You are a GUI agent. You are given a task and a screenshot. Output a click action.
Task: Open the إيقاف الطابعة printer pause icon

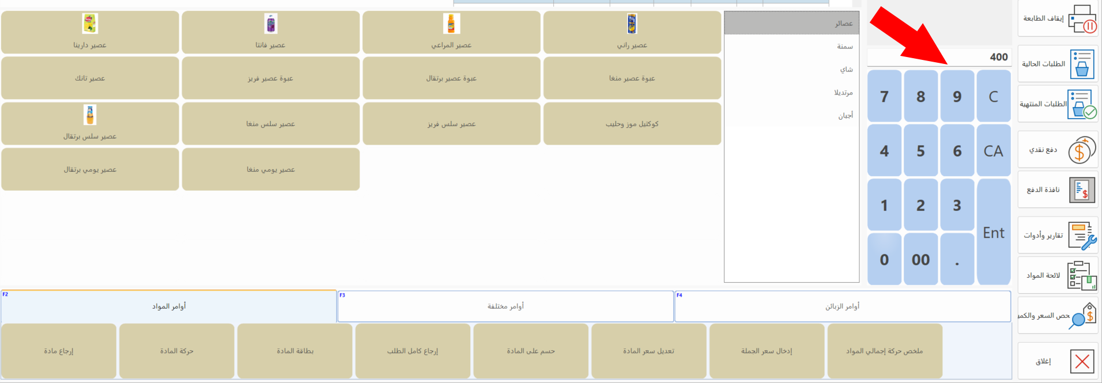(x=1082, y=19)
